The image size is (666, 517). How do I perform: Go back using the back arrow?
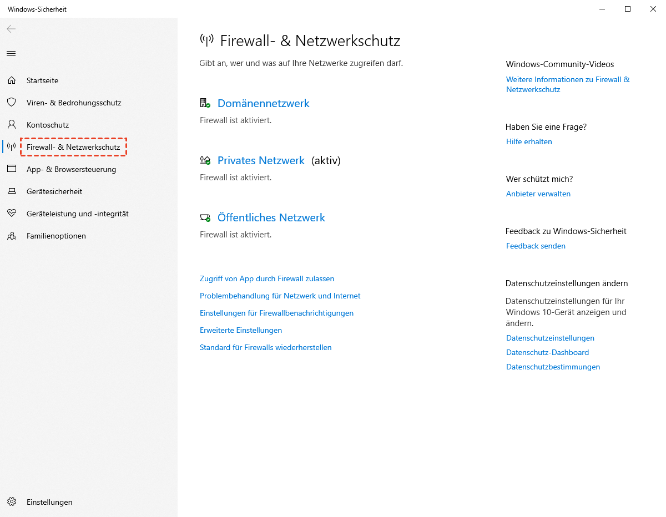click(x=11, y=29)
